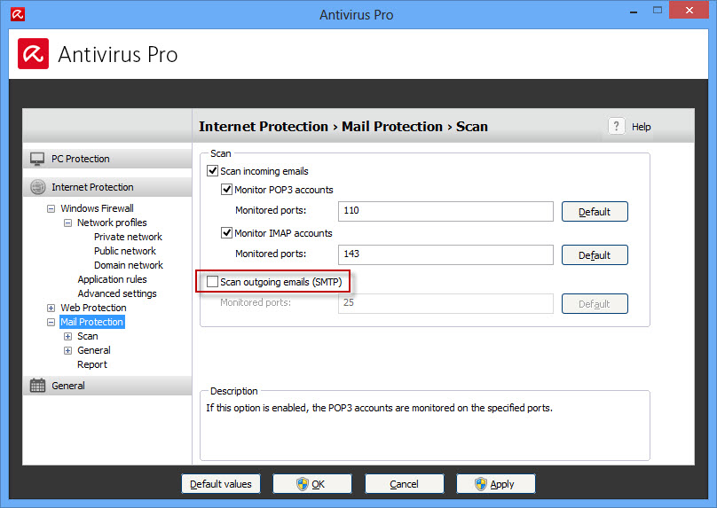
Task: Close the Antivirus Pro window
Action: (689, 10)
